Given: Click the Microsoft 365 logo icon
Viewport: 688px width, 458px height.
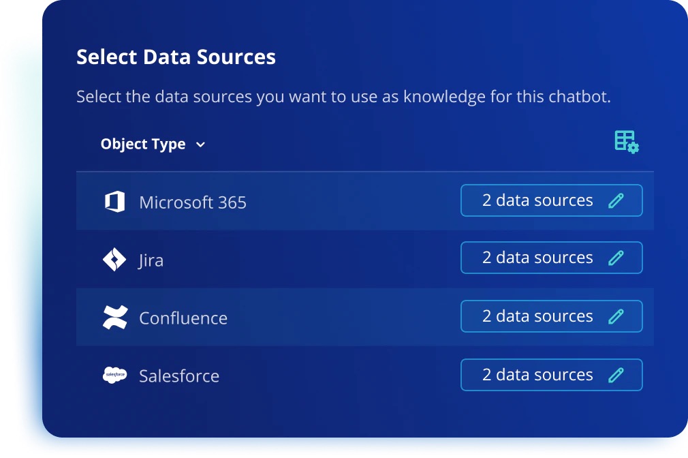Looking at the screenshot, I should [x=114, y=202].
